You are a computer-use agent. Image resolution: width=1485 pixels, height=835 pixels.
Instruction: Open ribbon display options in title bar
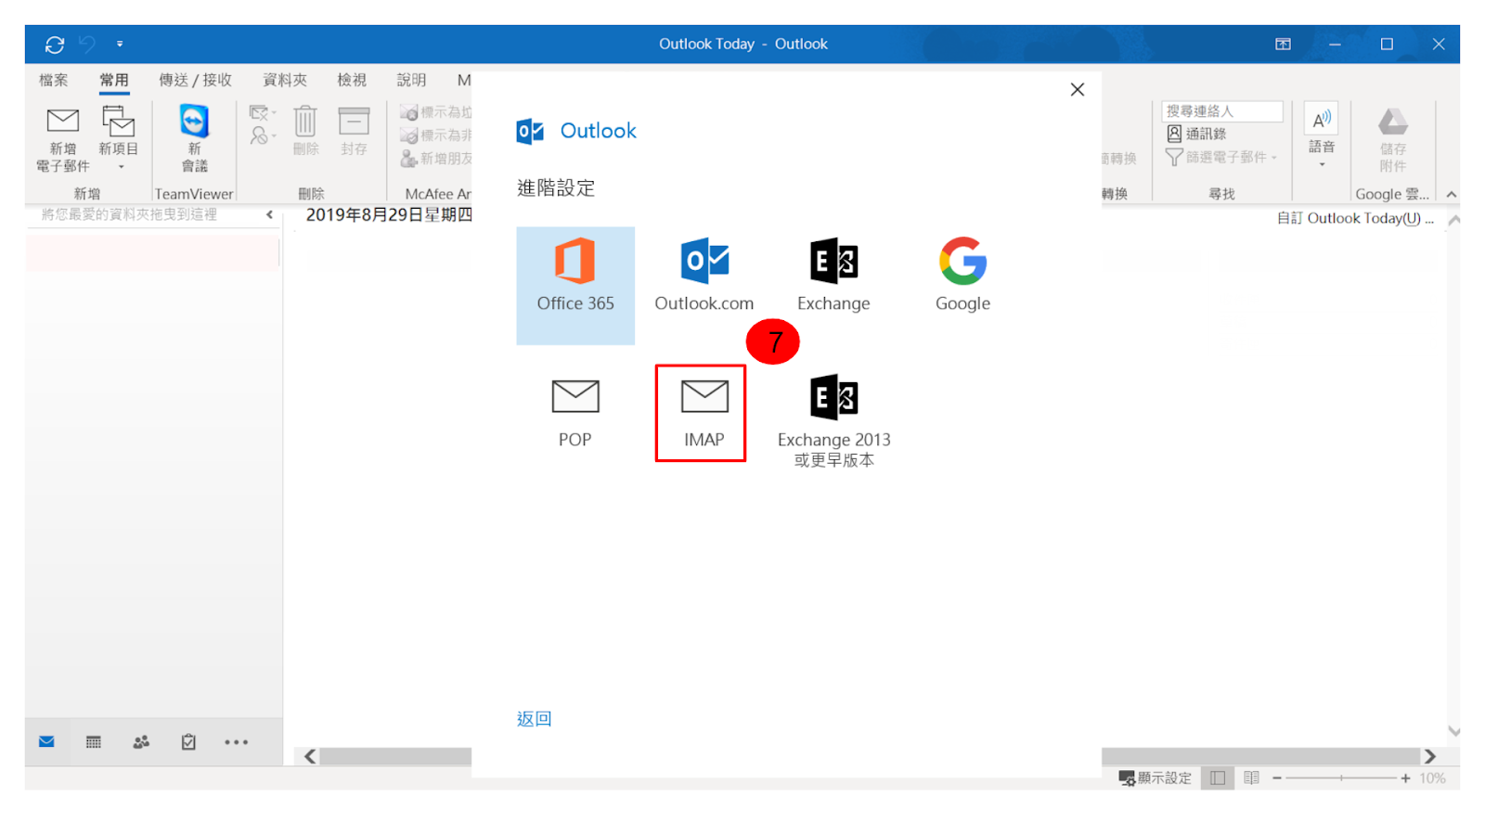pos(1283,45)
